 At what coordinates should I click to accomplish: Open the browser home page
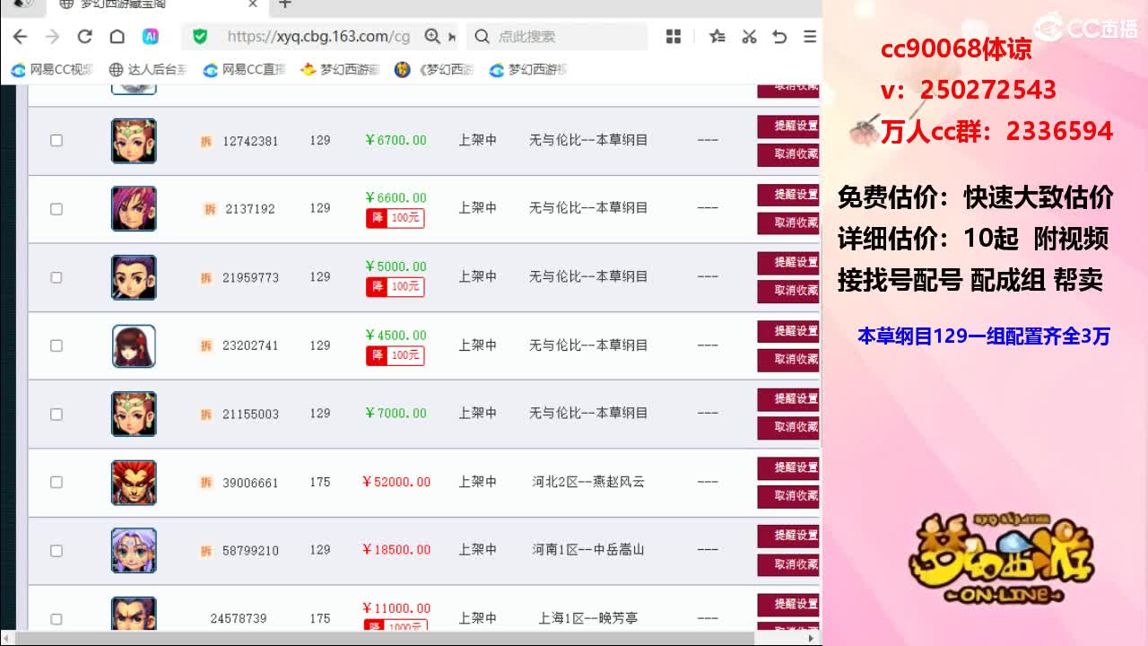117,37
